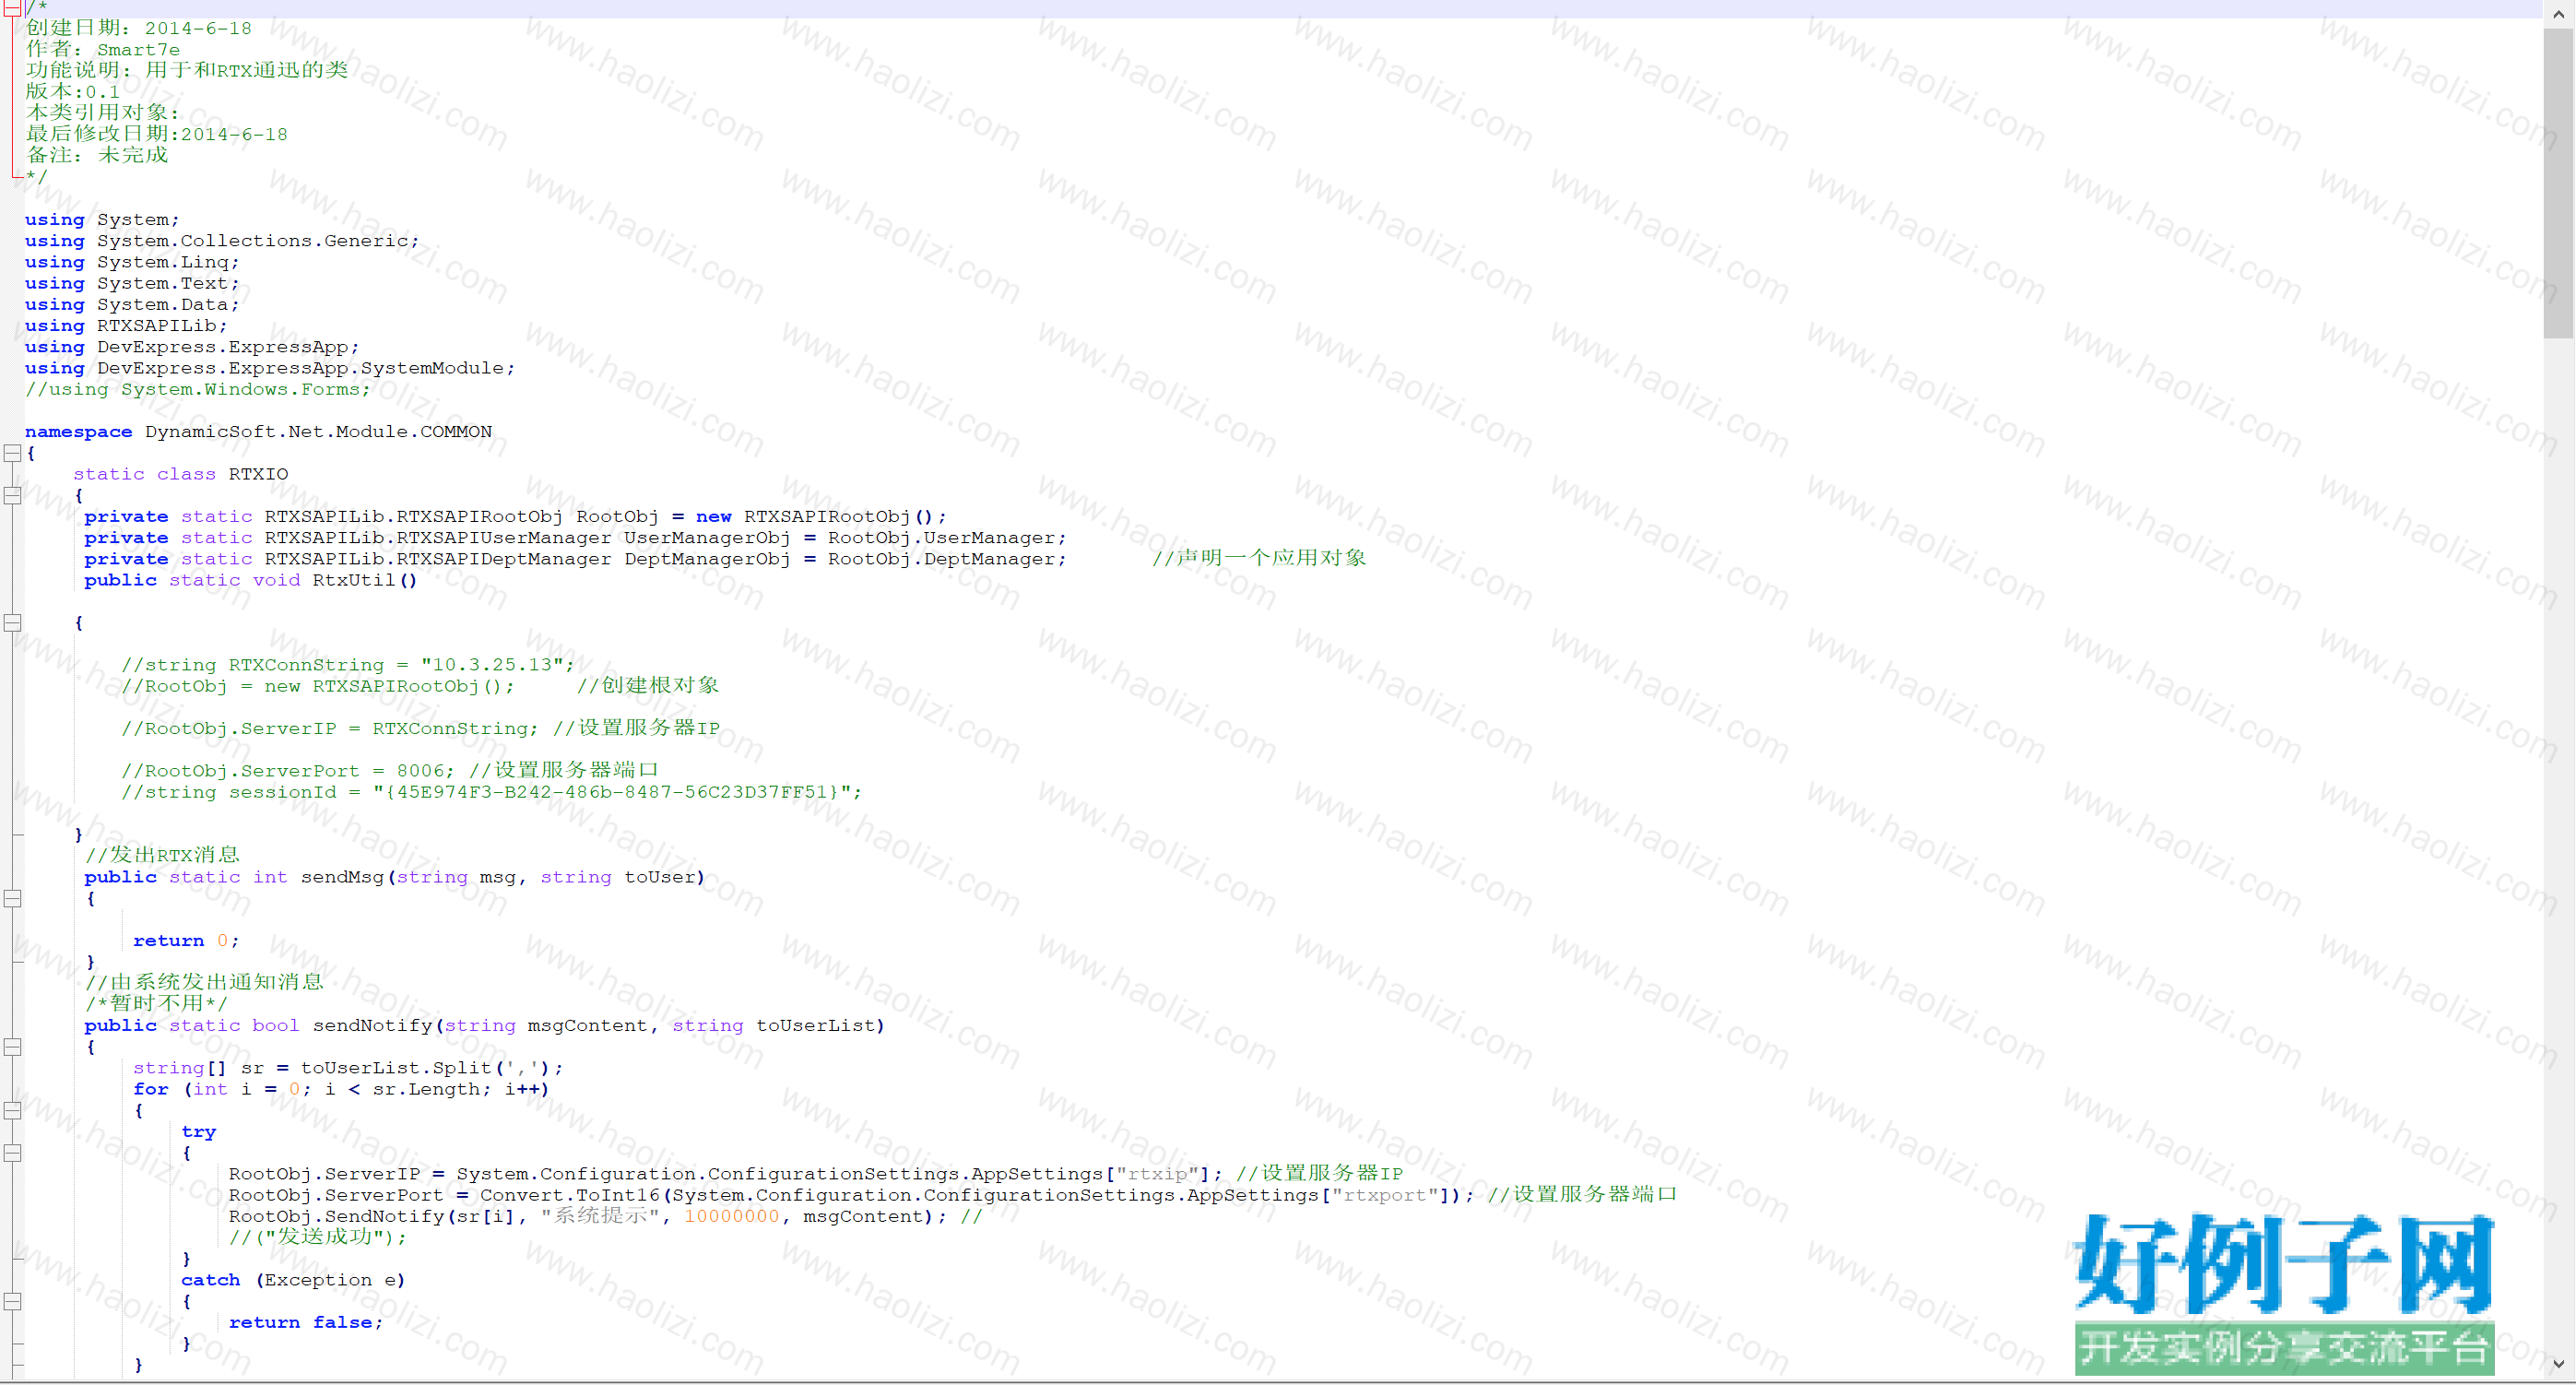The height and width of the screenshot is (1385, 2576).
Task: Collapse the catch block fold marker
Action: point(12,1301)
